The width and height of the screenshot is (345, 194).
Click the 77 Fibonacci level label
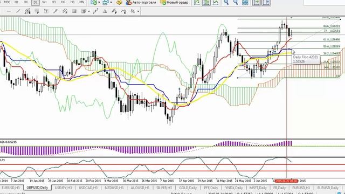[332, 31]
